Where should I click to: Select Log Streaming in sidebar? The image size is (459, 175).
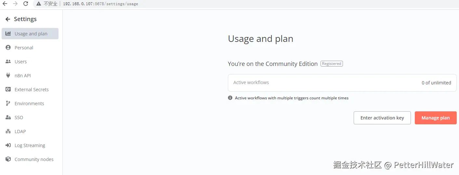point(30,145)
